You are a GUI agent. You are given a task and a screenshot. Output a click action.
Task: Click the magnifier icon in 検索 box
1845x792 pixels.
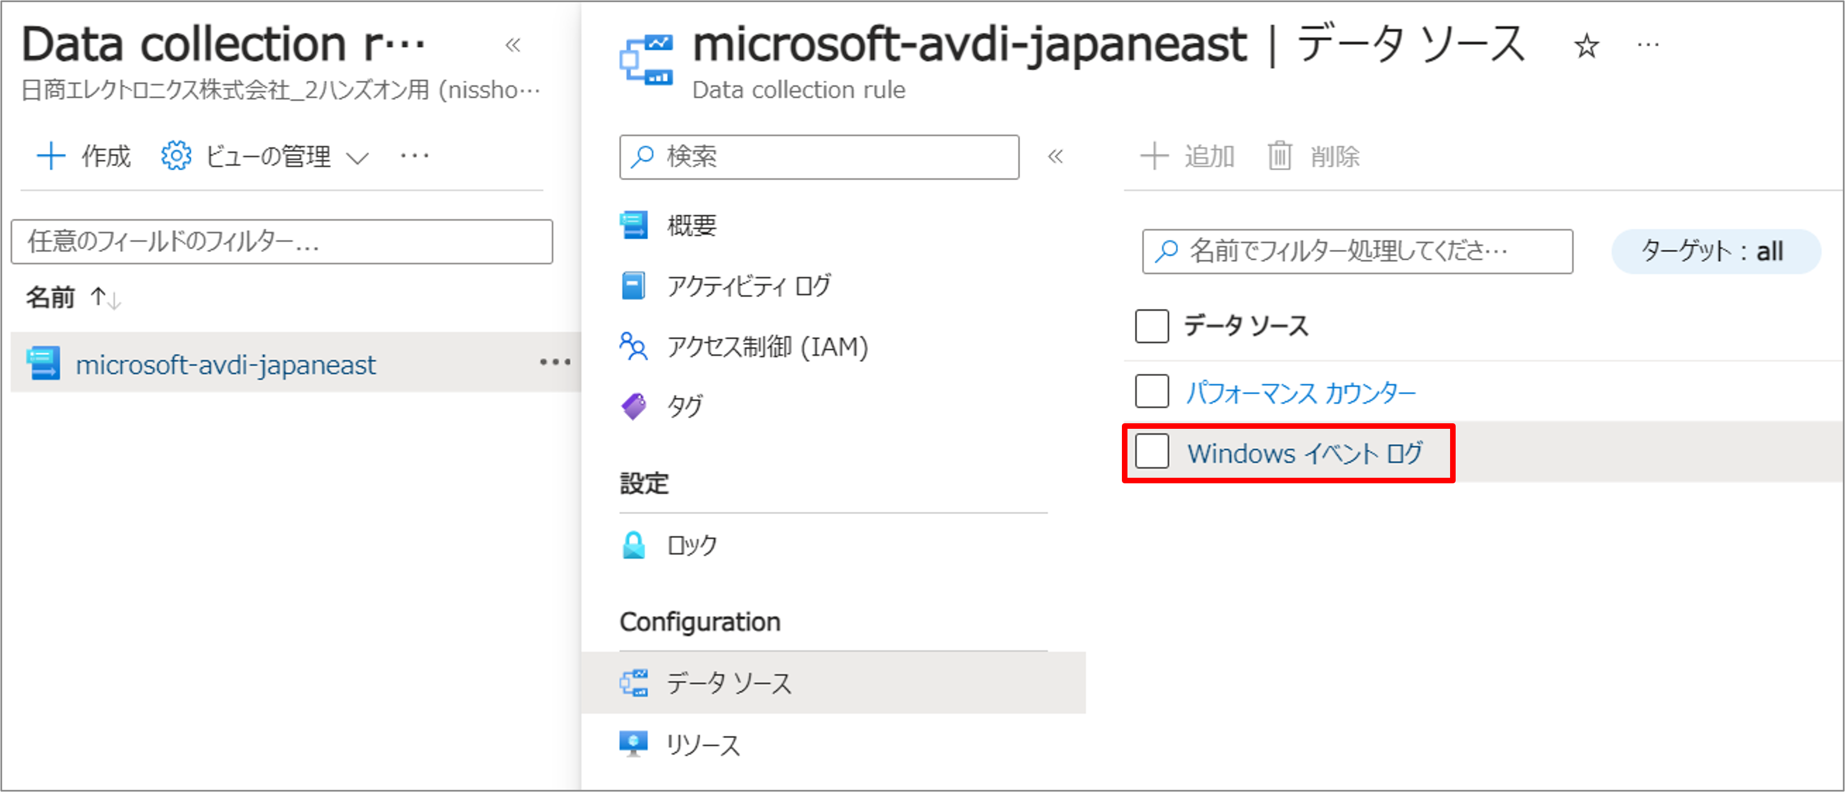coord(642,156)
